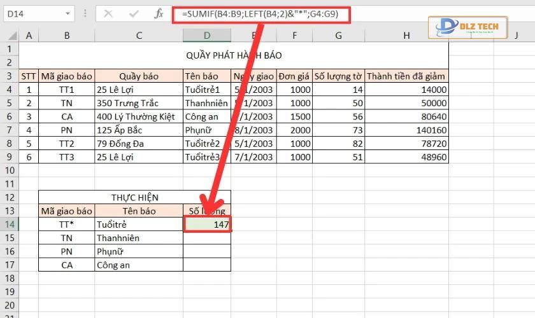
Task: Click cell Thanhniên in row 5
Action: pyautogui.click(x=207, y=103)
